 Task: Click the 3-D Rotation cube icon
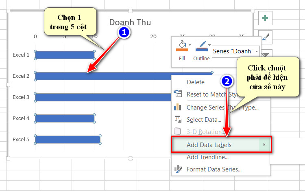[x=178, y=131]
